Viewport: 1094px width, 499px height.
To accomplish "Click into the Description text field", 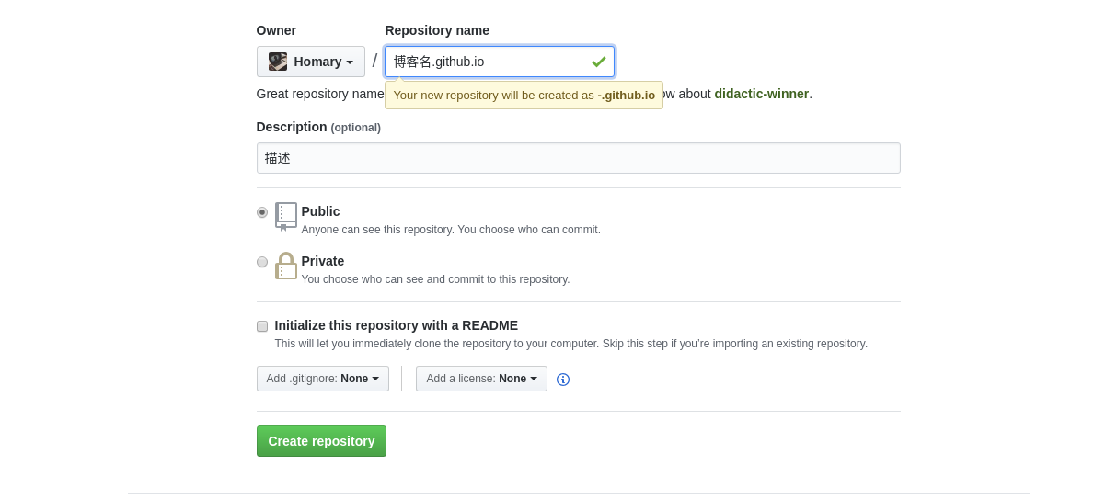I will pyautogui.click(x=579, y=158).
